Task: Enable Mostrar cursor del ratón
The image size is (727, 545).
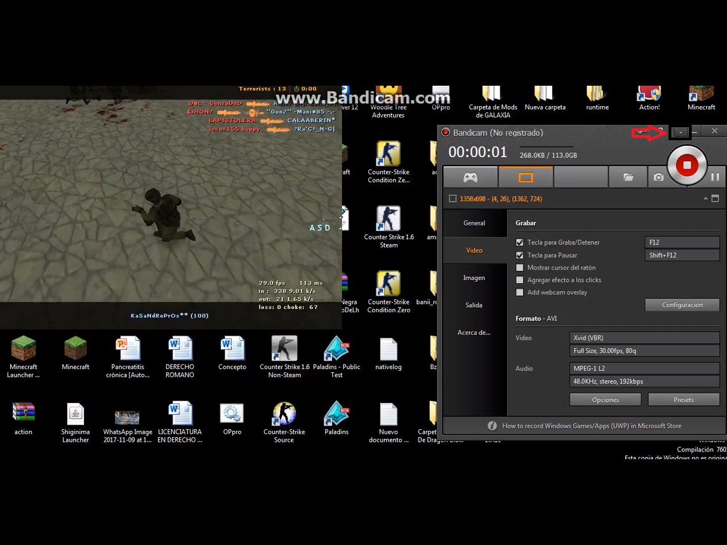Action: (x=519, y=267)
